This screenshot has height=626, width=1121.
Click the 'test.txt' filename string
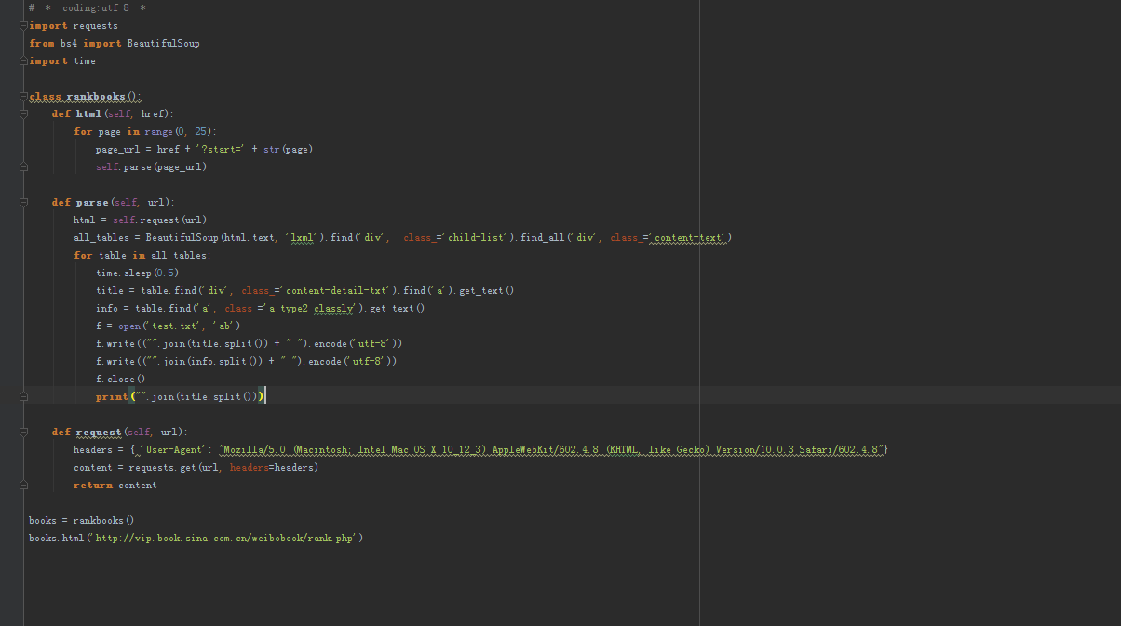[x=173, y=326]
